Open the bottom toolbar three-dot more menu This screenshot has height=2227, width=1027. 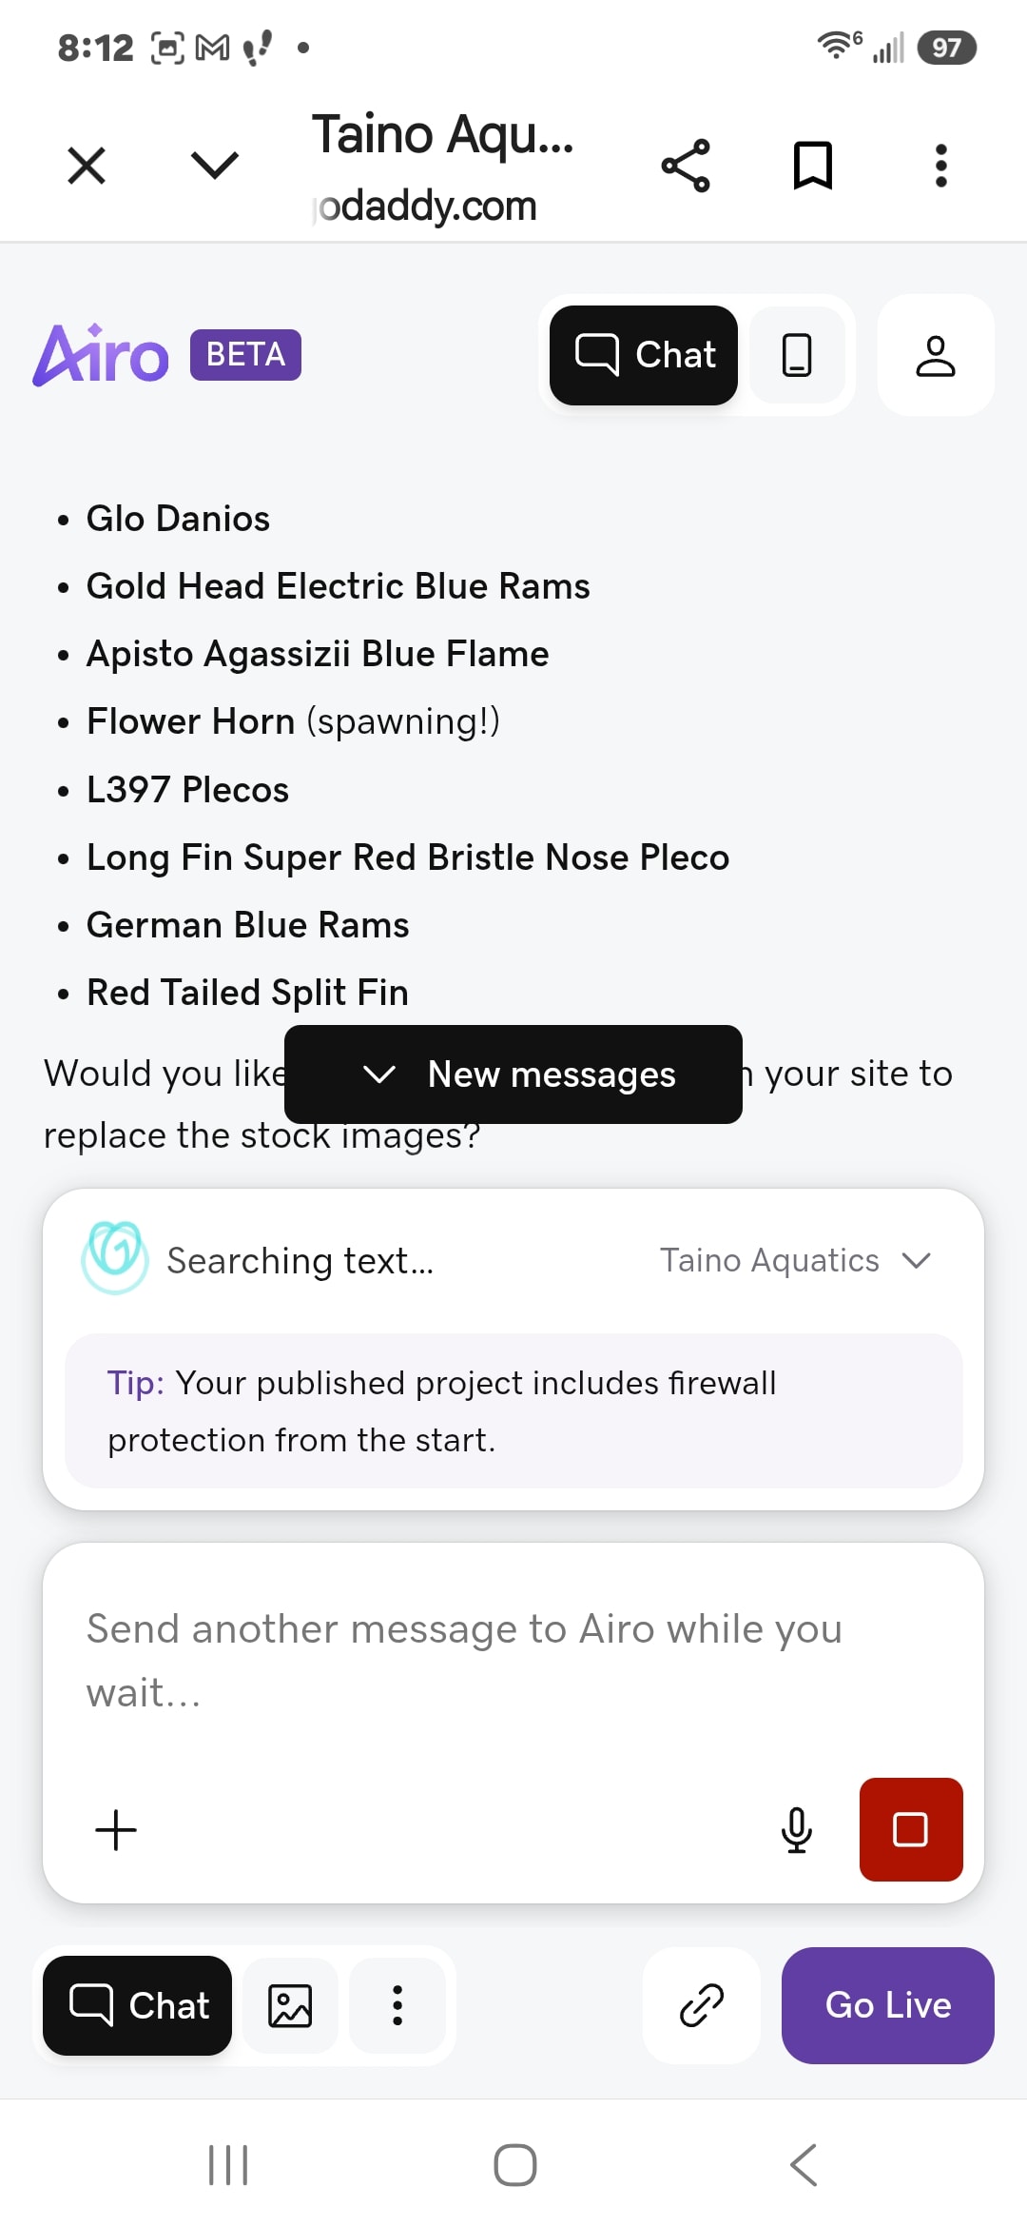(397, 2005)
